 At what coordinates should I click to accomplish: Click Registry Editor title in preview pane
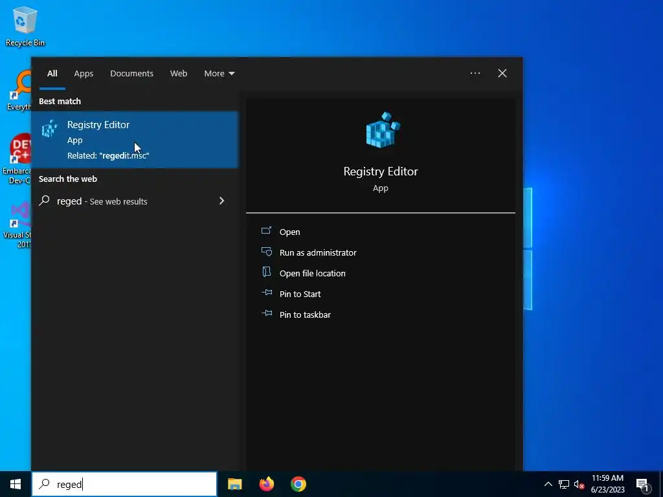click(381, 171)
